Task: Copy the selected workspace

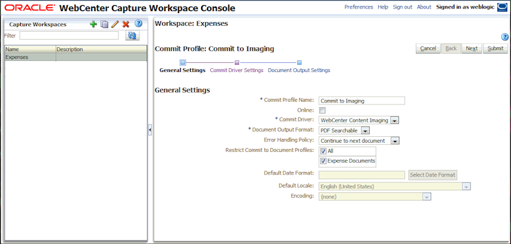Action: click(104, 25)
